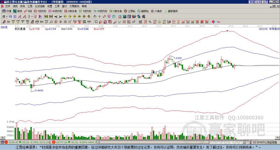Open the calculator icon

click(x=124, y=17)
